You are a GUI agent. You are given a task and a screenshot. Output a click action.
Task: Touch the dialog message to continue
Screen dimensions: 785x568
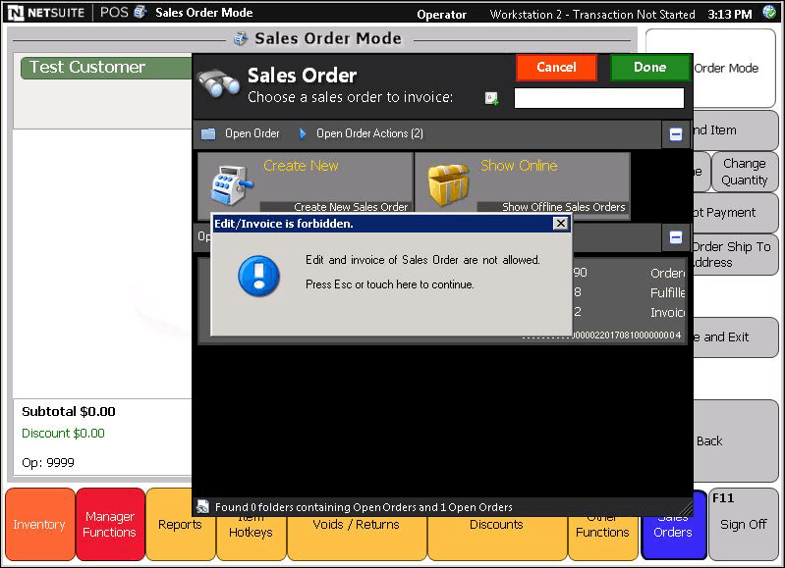(422, 273)
